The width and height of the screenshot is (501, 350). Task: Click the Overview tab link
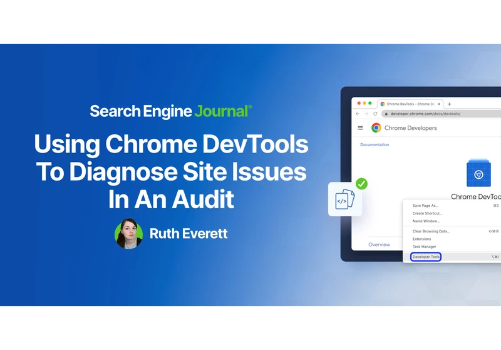(380, 244)
